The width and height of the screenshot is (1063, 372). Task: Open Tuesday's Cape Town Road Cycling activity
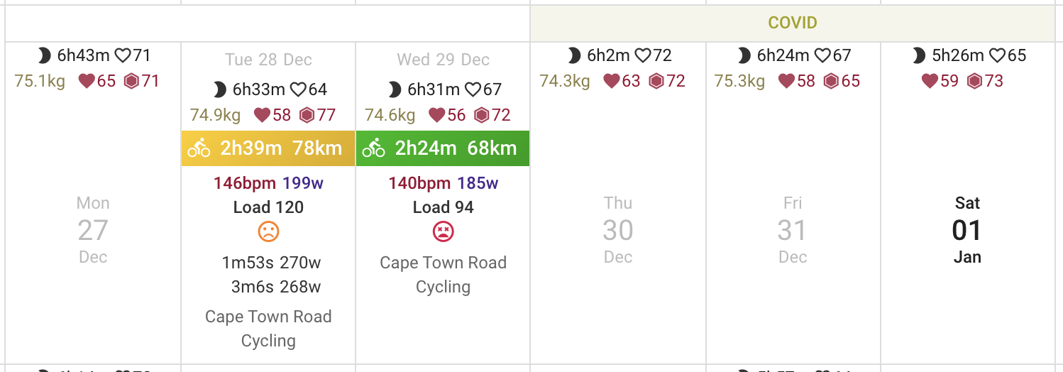(268, 328)
